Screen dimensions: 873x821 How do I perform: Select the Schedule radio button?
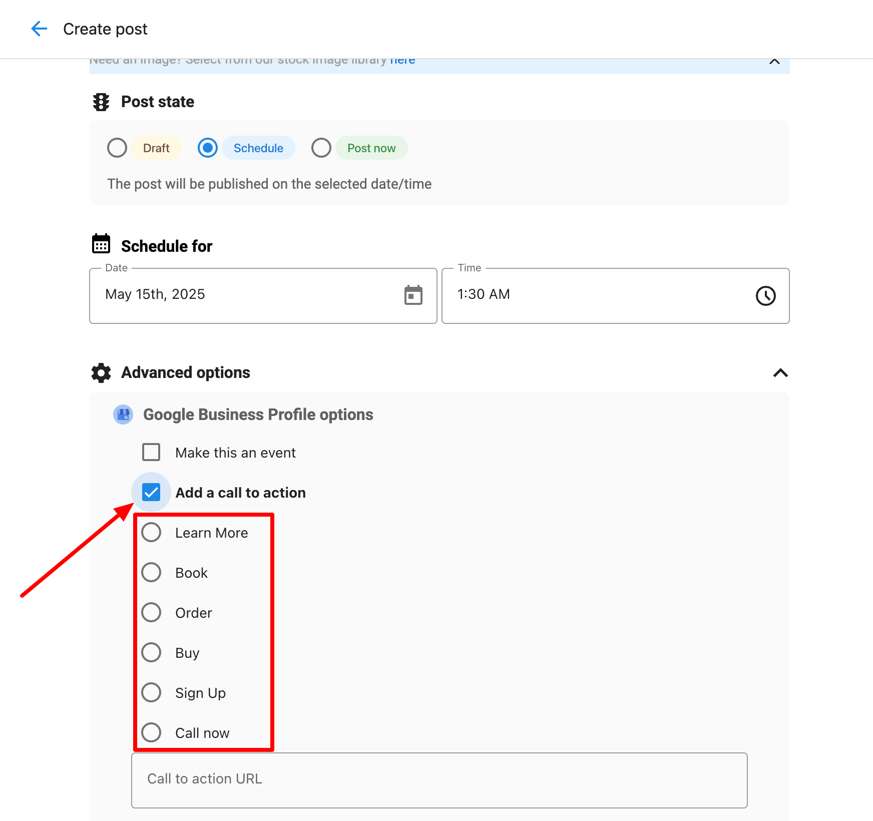point(208,148)
